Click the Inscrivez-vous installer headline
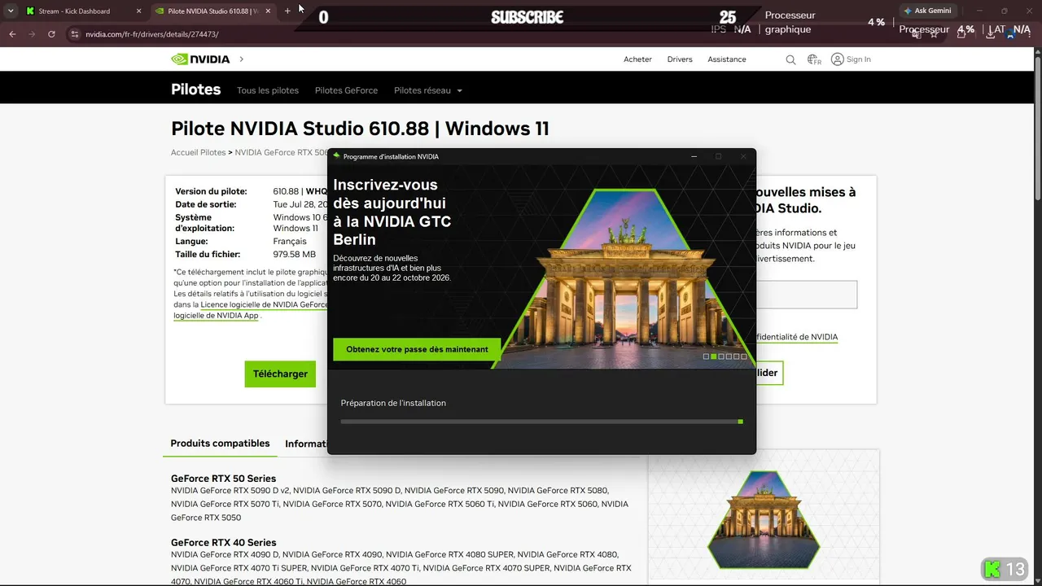This screenshot has height=586, width=1042. point(392,212)
